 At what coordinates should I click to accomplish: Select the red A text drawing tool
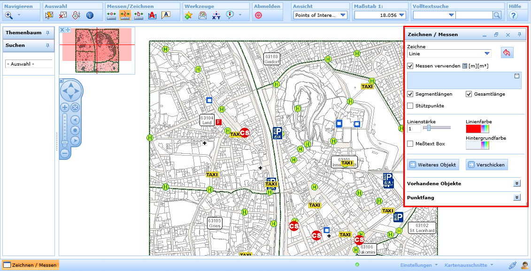[x=152, y=15]
